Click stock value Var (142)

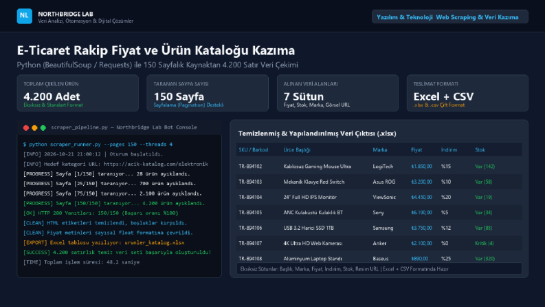click(x=485, y=167)
